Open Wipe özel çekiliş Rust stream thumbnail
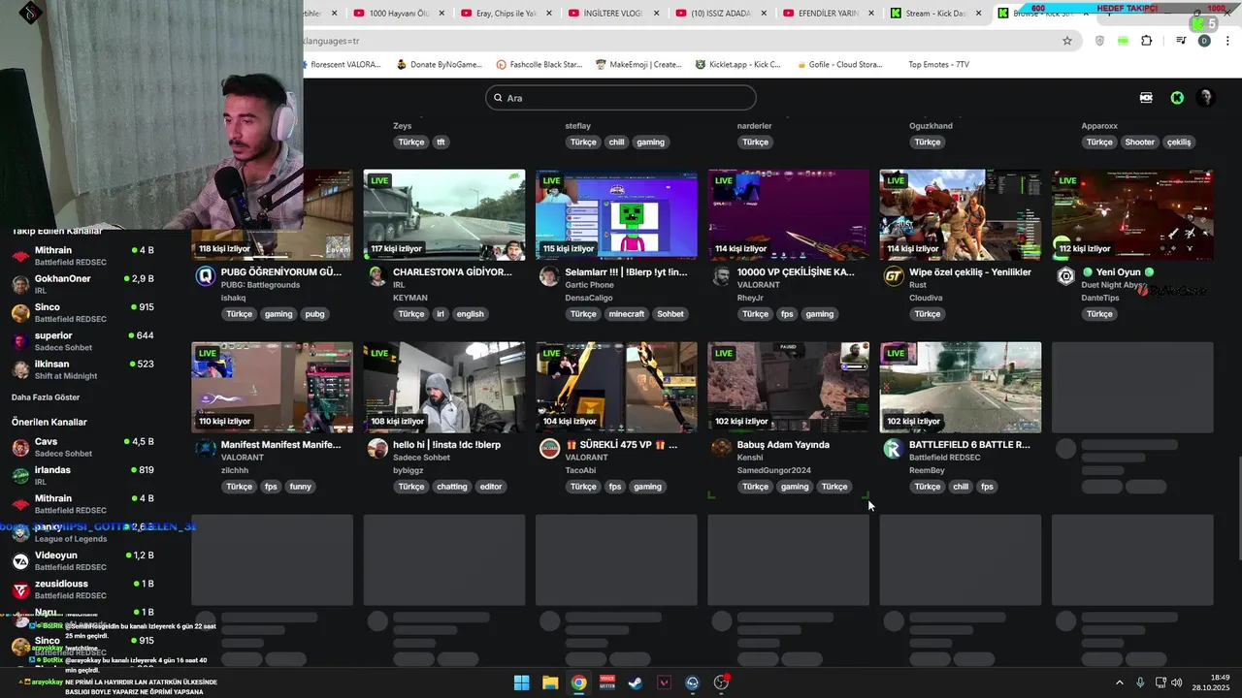 [961, 215]
